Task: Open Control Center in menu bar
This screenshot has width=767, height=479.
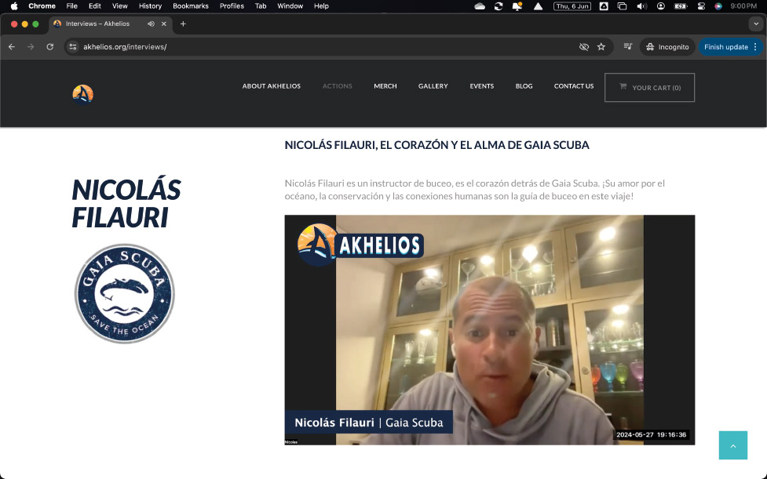Action: (701, 6)
